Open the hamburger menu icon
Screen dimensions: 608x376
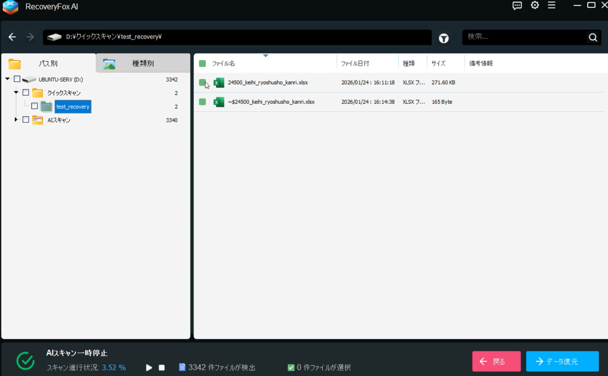pyautogui.click(x=552, y=5)
